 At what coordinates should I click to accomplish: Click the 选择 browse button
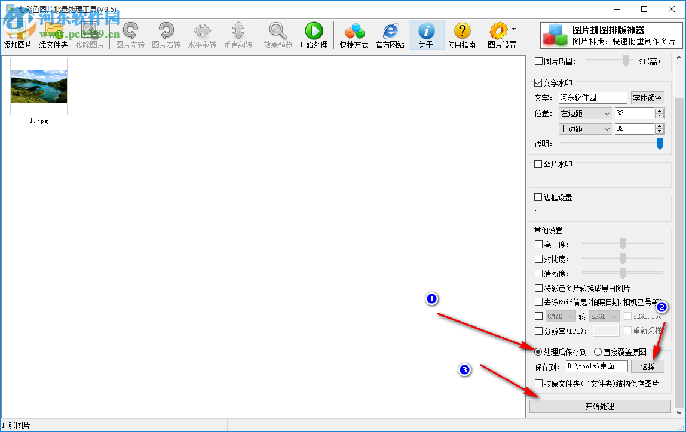click(648, 366)
